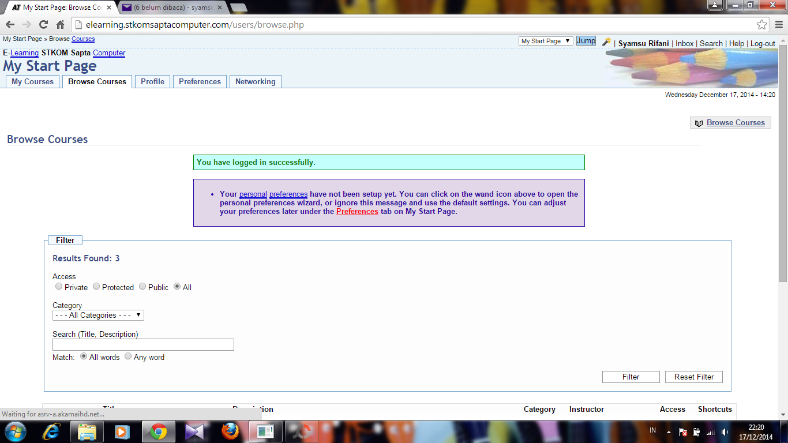Open the Profile tab
Screen dimensions: 788x443
tap(152, 81)
